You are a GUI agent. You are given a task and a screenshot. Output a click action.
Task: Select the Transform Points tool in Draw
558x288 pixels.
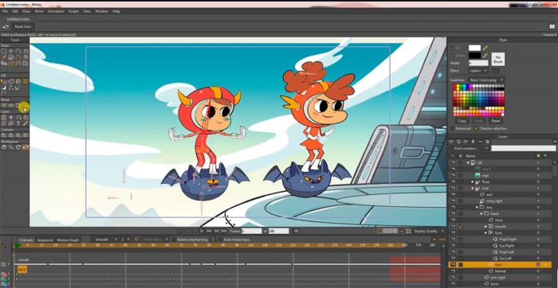click(11, 51)
